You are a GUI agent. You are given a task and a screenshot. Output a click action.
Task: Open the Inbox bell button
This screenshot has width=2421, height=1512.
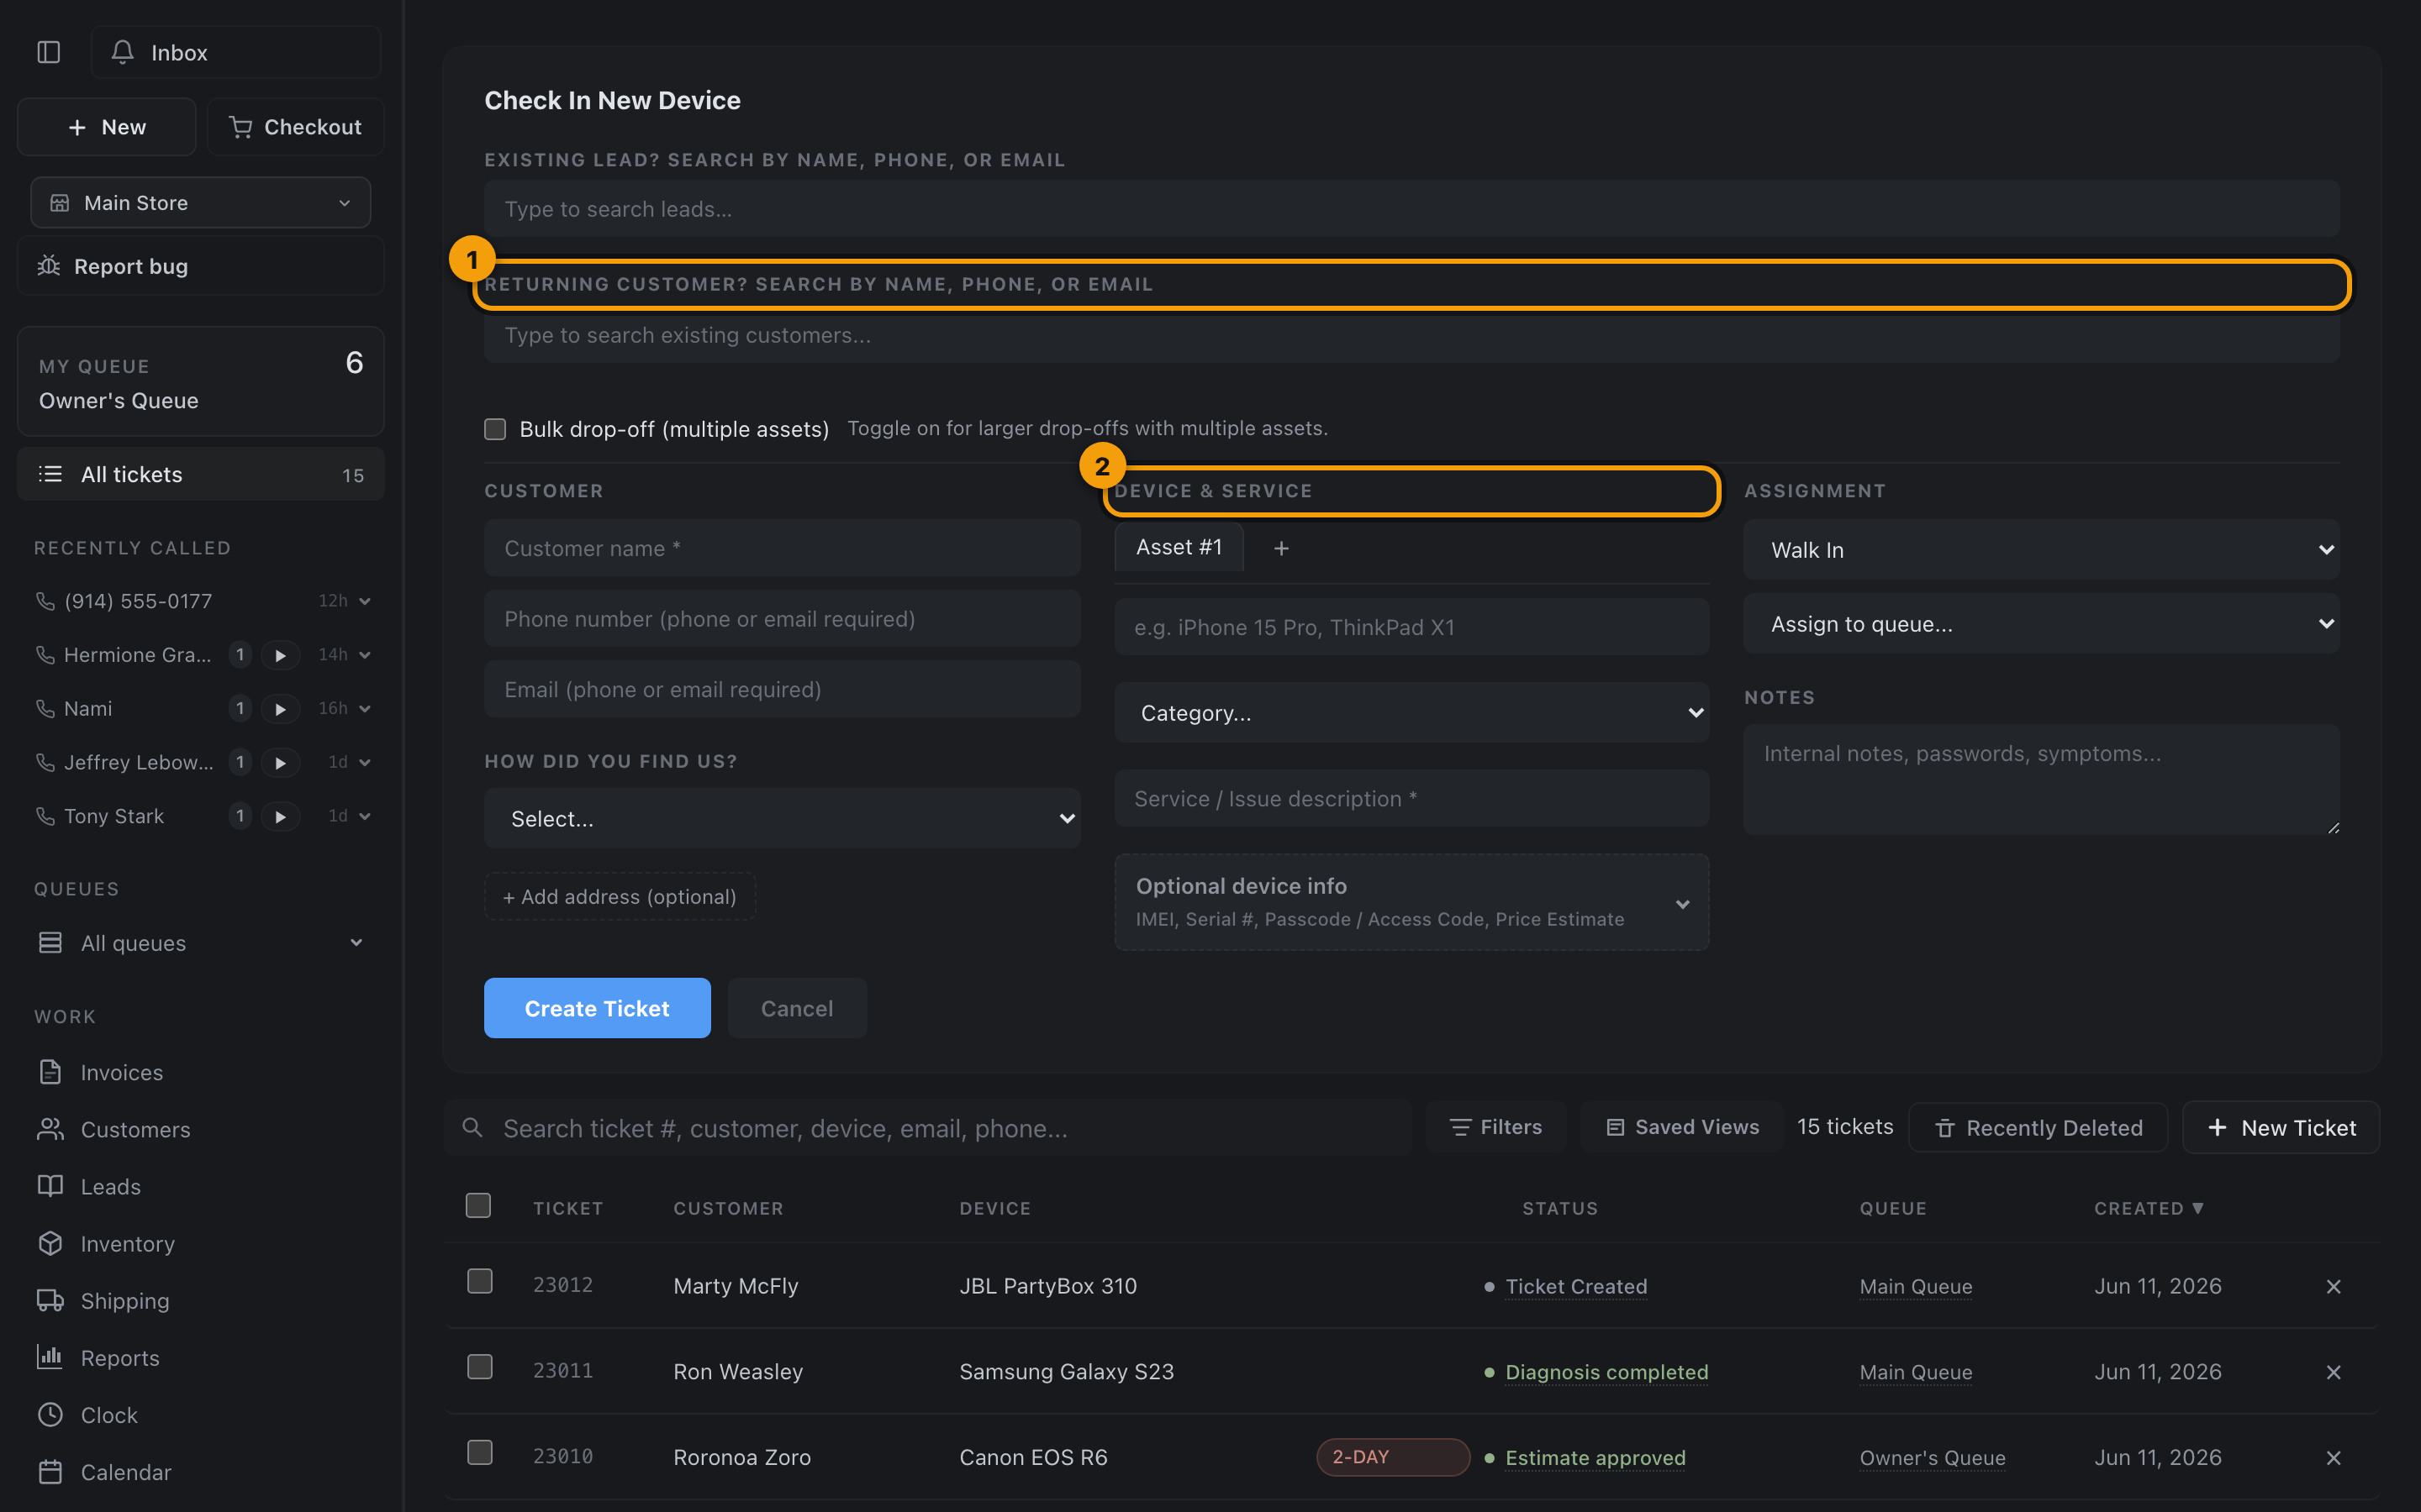pyautogui.click(x=236, y=52)
